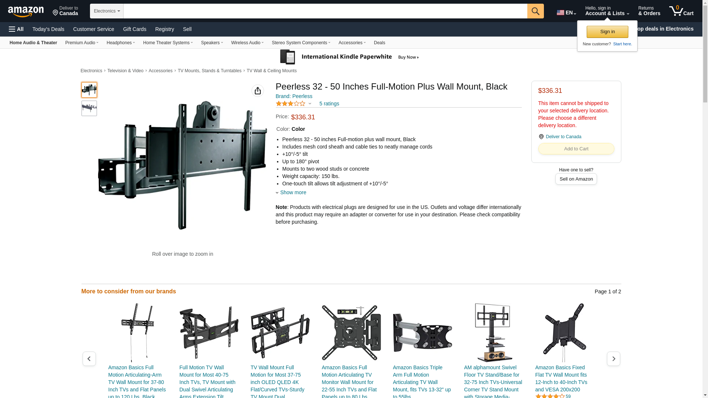Open the Speakers menu
This screenshot has height=398, width=708.
click(212, 43)
